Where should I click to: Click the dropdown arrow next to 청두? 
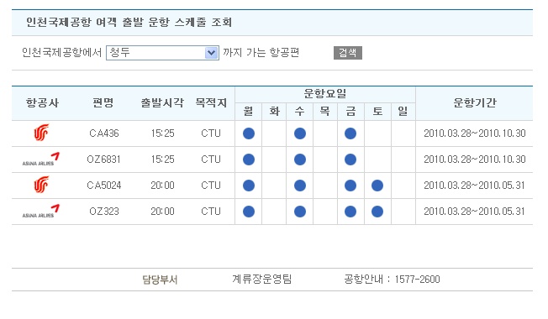point(211,53)
